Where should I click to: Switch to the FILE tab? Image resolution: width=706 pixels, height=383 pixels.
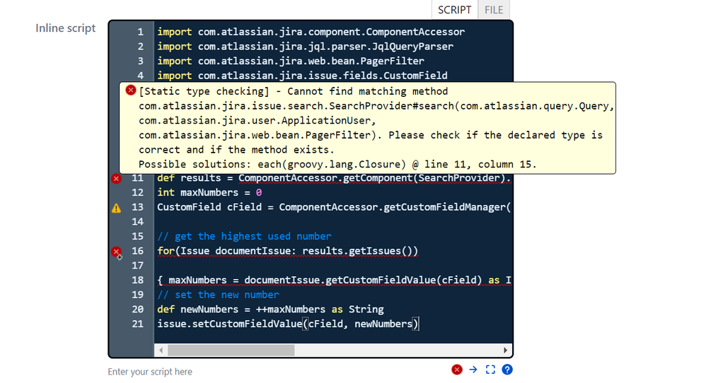click(x=494, y=10)
